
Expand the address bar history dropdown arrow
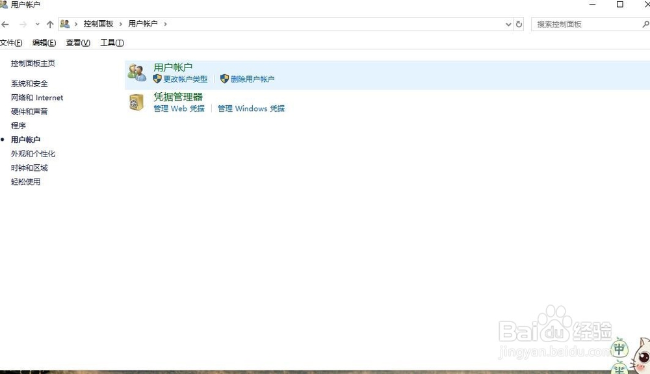pos(509,24)
